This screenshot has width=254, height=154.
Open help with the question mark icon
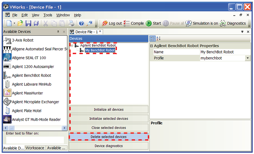81,23
